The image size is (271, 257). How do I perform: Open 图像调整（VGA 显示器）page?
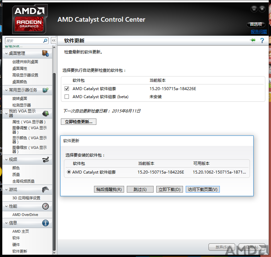[29, 130]
